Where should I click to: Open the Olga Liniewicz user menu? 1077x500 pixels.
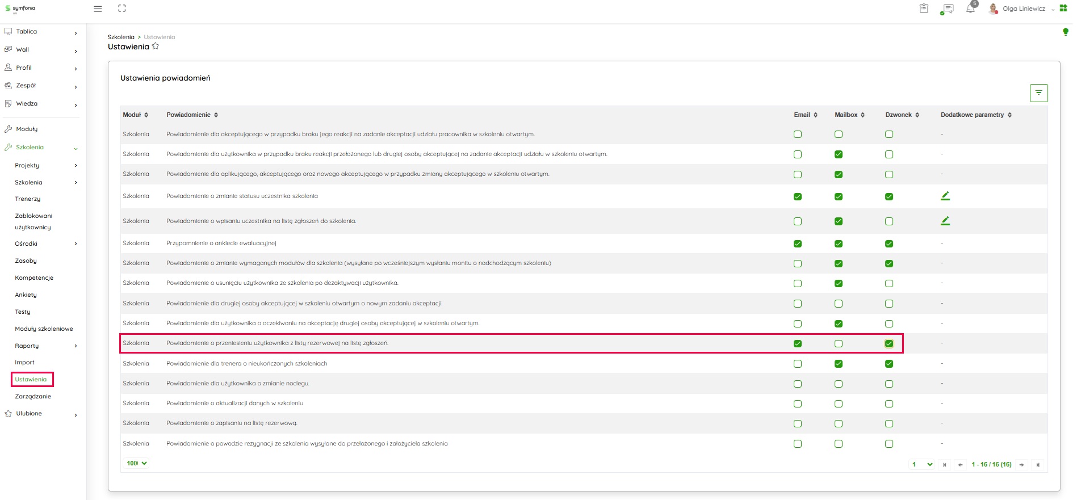pos(1023,9)
